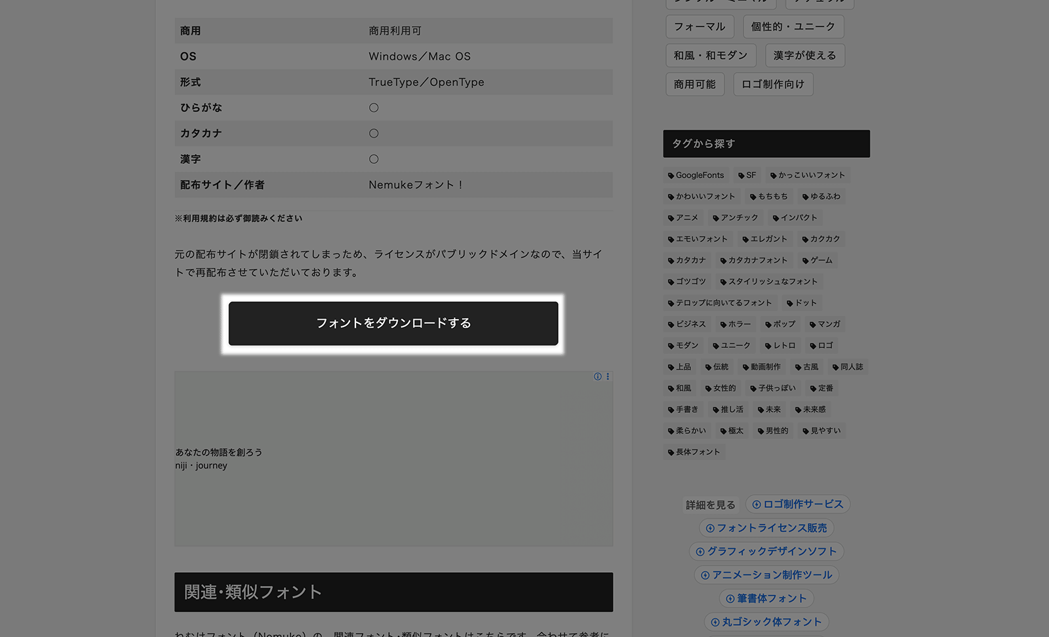
Task: Click the Download Font button
Action: pyautogui.click(x=393, y=323)
